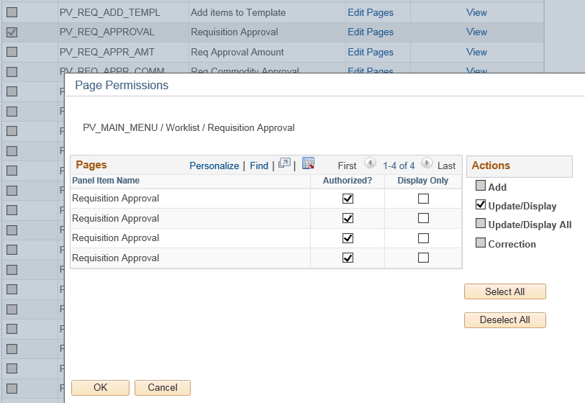The width and height of the screenshot is (585, 403).
Task: Jump to Last in Pages grid
Action: (446, 166)
